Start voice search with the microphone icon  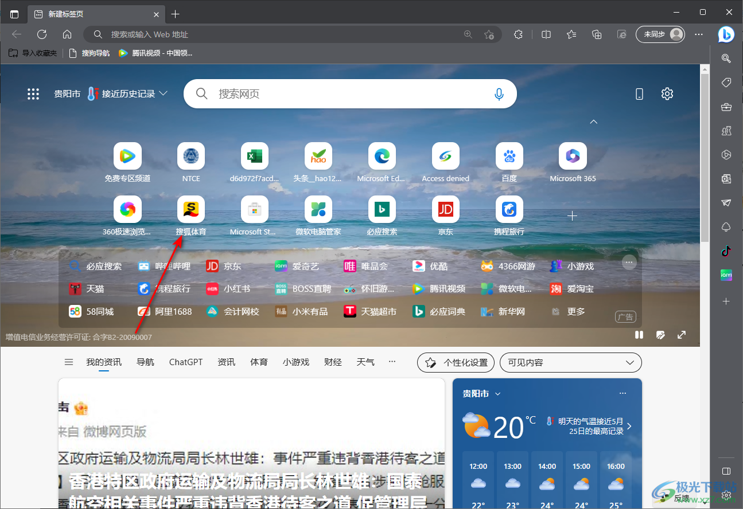(499, 94)
